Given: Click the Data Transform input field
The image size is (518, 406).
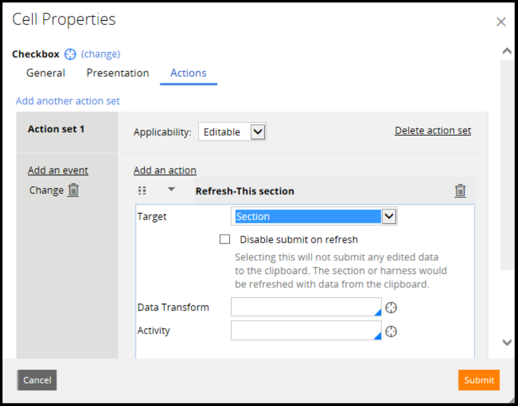Looking at the screenshot, I should (306, 307).
